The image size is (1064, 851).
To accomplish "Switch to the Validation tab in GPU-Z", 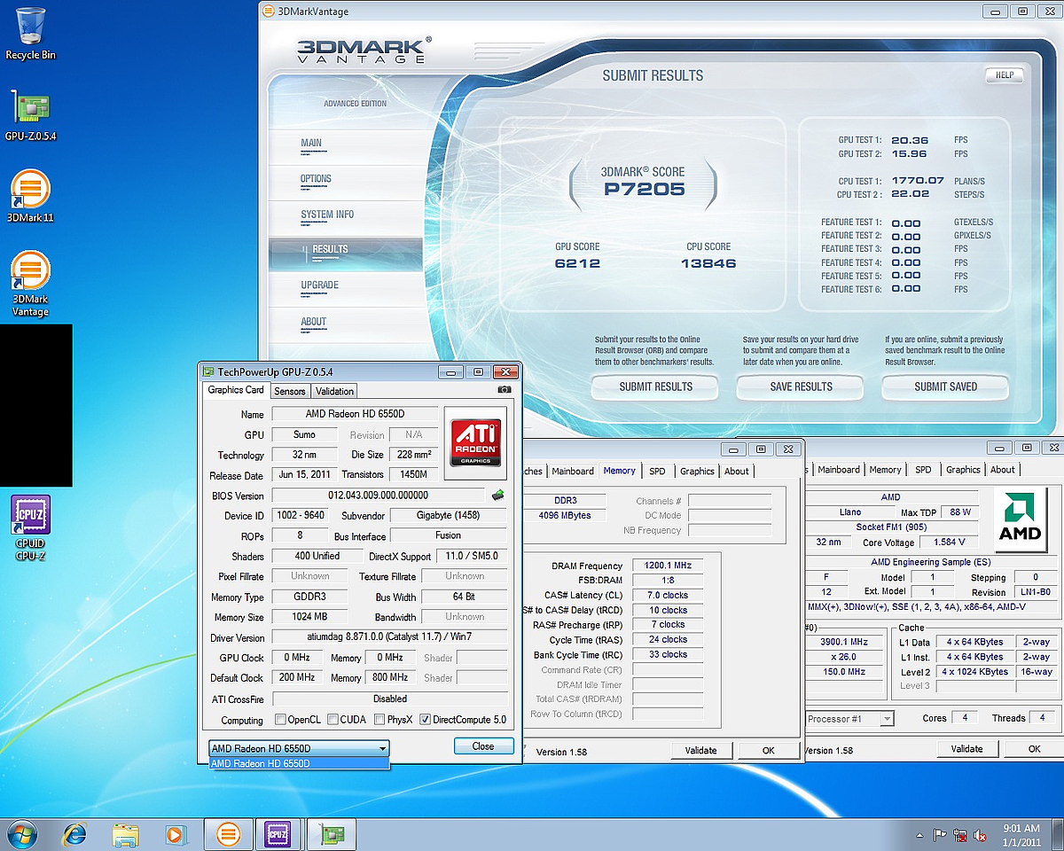I will (x=335, y=391).
